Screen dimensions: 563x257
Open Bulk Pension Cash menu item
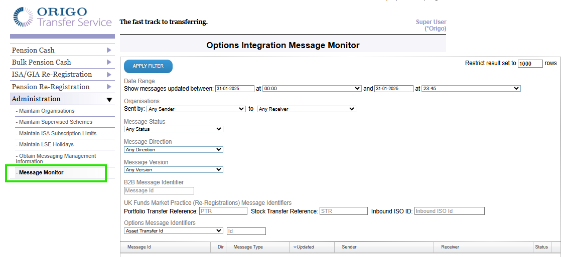[x=41, y=62]
